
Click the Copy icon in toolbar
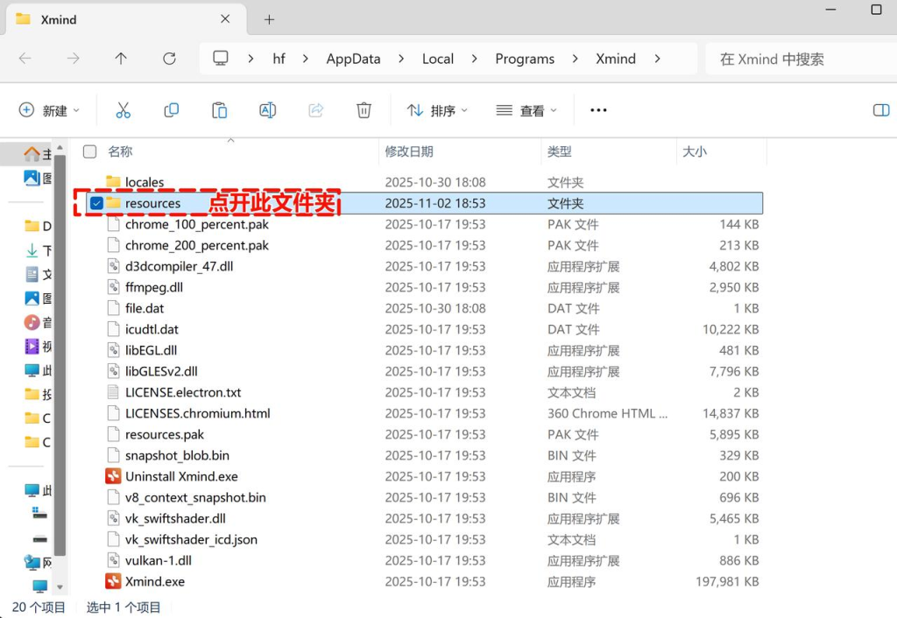tap(171, 109)
